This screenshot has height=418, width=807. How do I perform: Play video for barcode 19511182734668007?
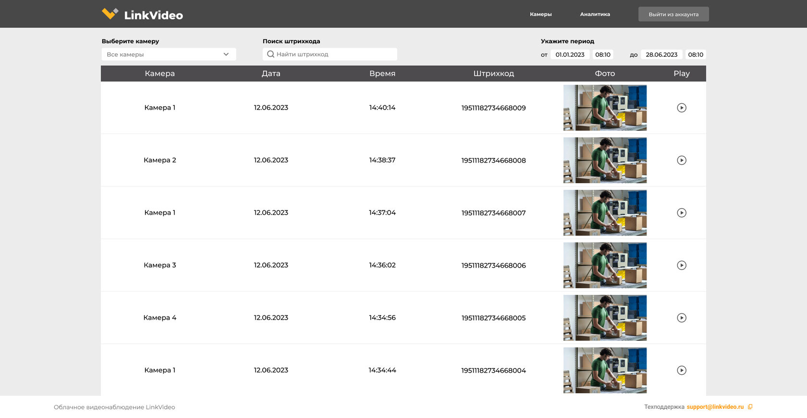(x=682, y=212)
